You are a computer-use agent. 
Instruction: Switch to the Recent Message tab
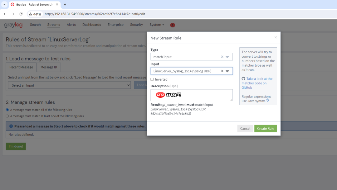21,67
